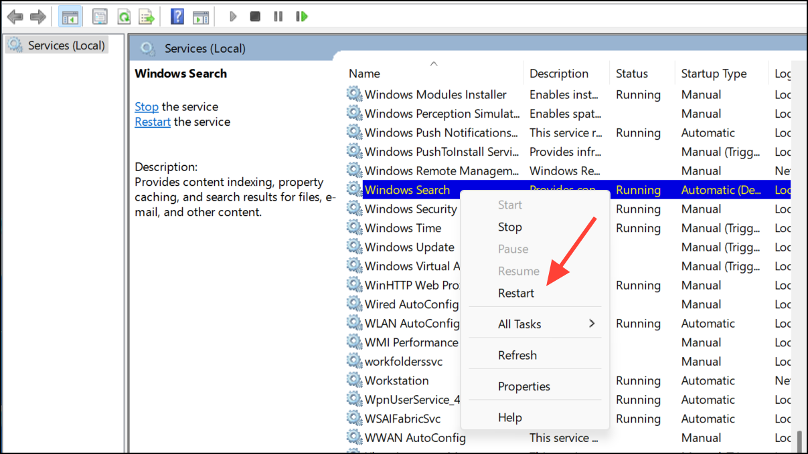The width and height of the screenshot is (808, 454).
Task: Sort by the Description column header
Action: (x=559, y=74)
